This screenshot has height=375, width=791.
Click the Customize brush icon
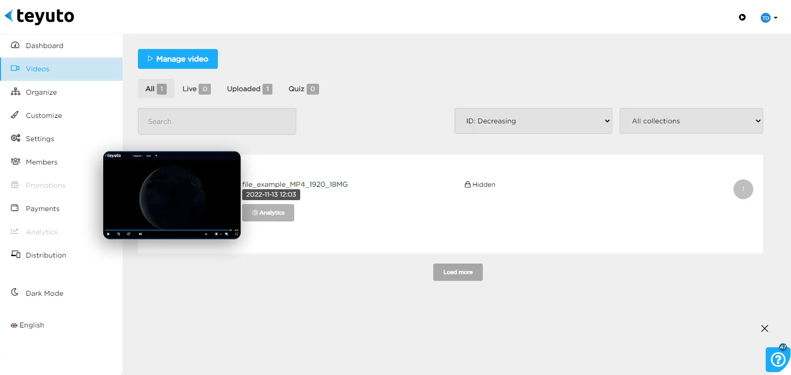[15, 115]
